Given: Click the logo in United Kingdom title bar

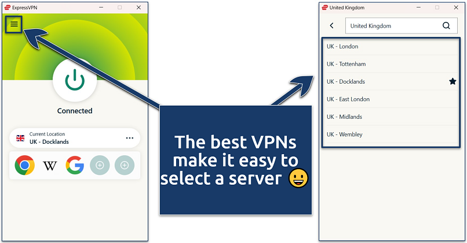Looking at the screenshot, I should 324,8.
